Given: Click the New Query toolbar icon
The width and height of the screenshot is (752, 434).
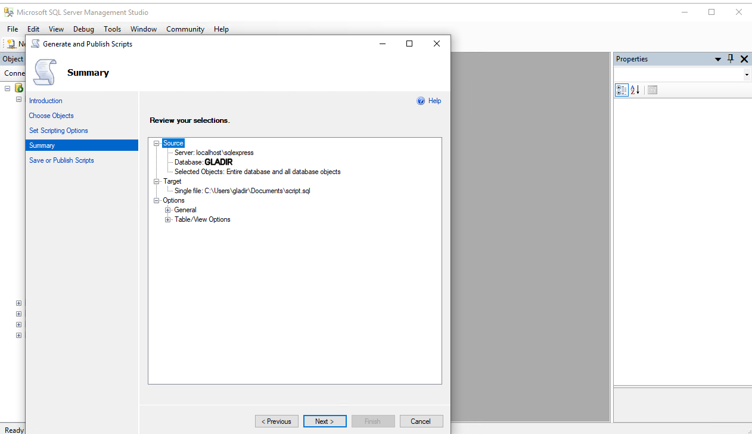Looking at the screenshot, I should coord(11,44).
